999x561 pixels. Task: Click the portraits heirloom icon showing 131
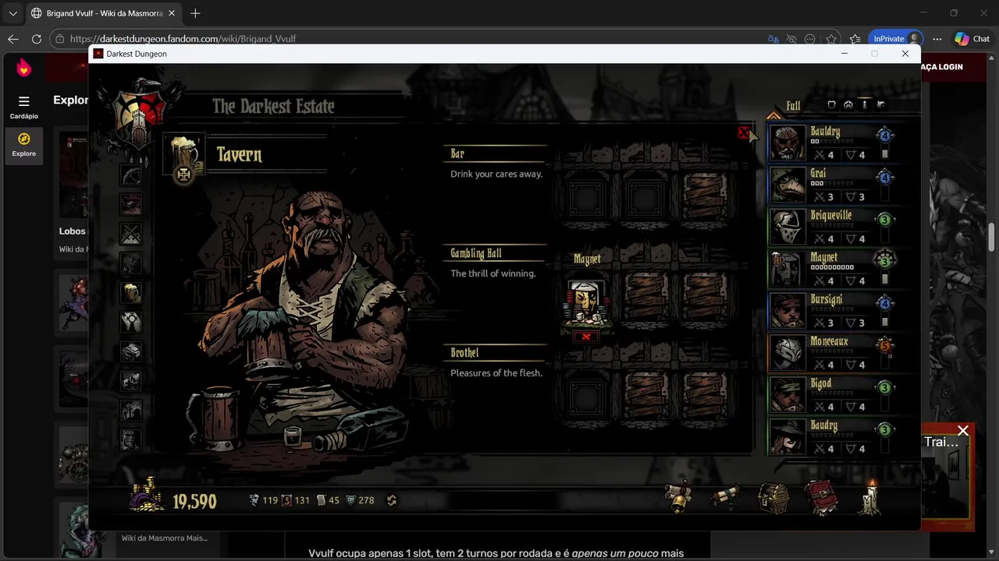pos(286,500)
